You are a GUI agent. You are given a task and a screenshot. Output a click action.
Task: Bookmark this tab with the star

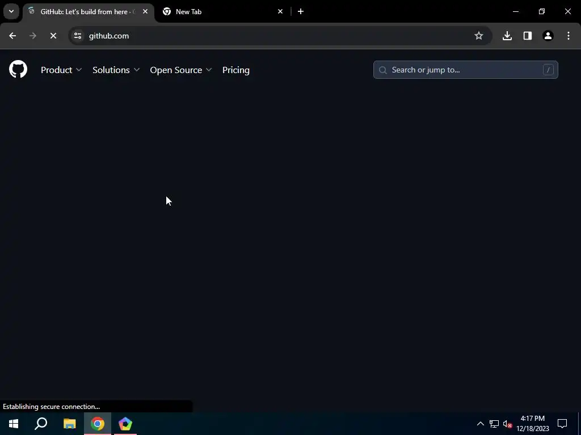click(479, 36)
